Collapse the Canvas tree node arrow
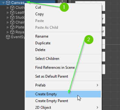Viewport: 120px width, 110px height. click(x=3, y=3)
